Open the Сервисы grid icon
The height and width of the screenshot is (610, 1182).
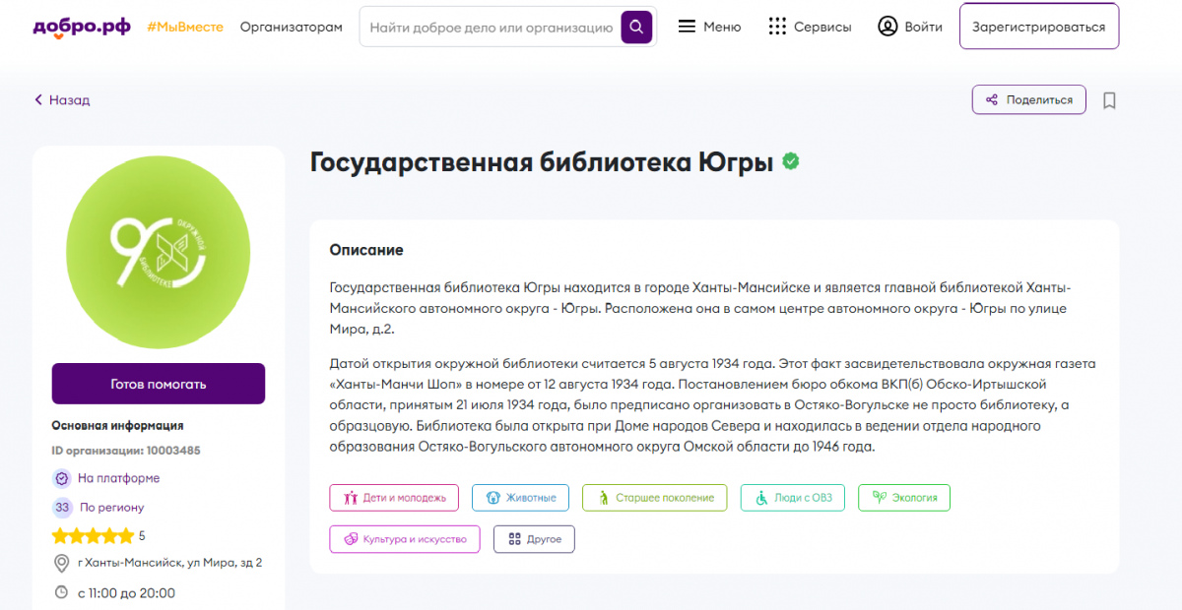[777, 27]
